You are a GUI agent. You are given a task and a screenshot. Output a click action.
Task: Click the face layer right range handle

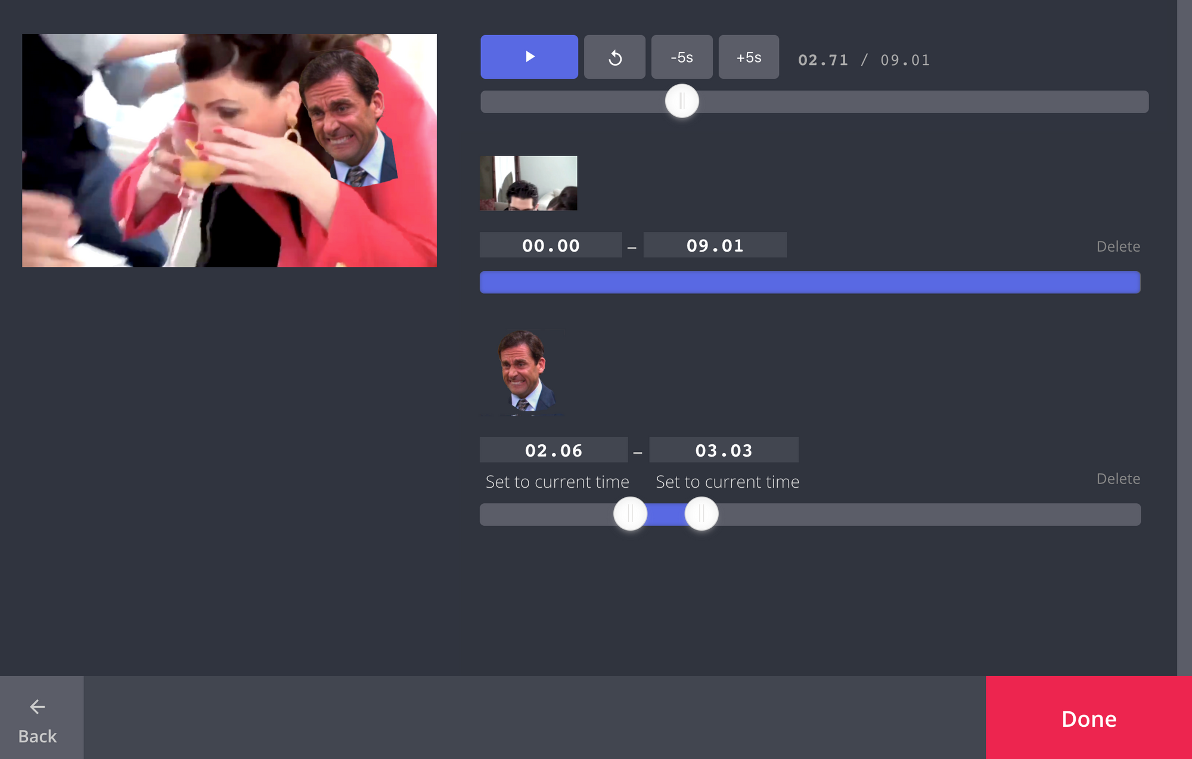tap(701, 513)
